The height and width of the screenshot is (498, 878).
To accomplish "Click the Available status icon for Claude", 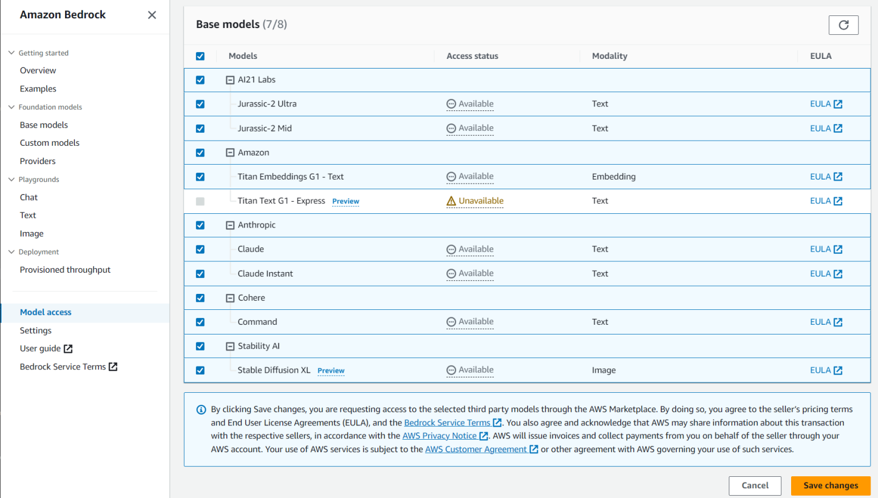I will (x=451, y=249).
